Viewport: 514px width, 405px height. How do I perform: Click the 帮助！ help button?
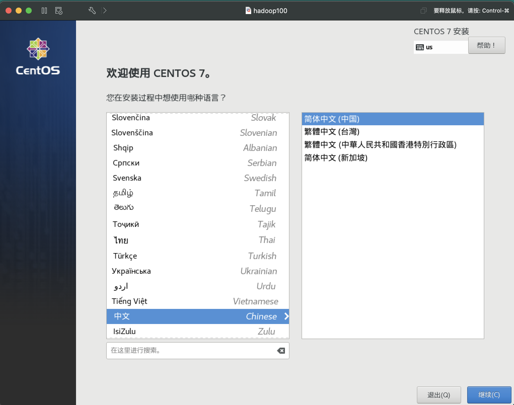coord(487,46)
